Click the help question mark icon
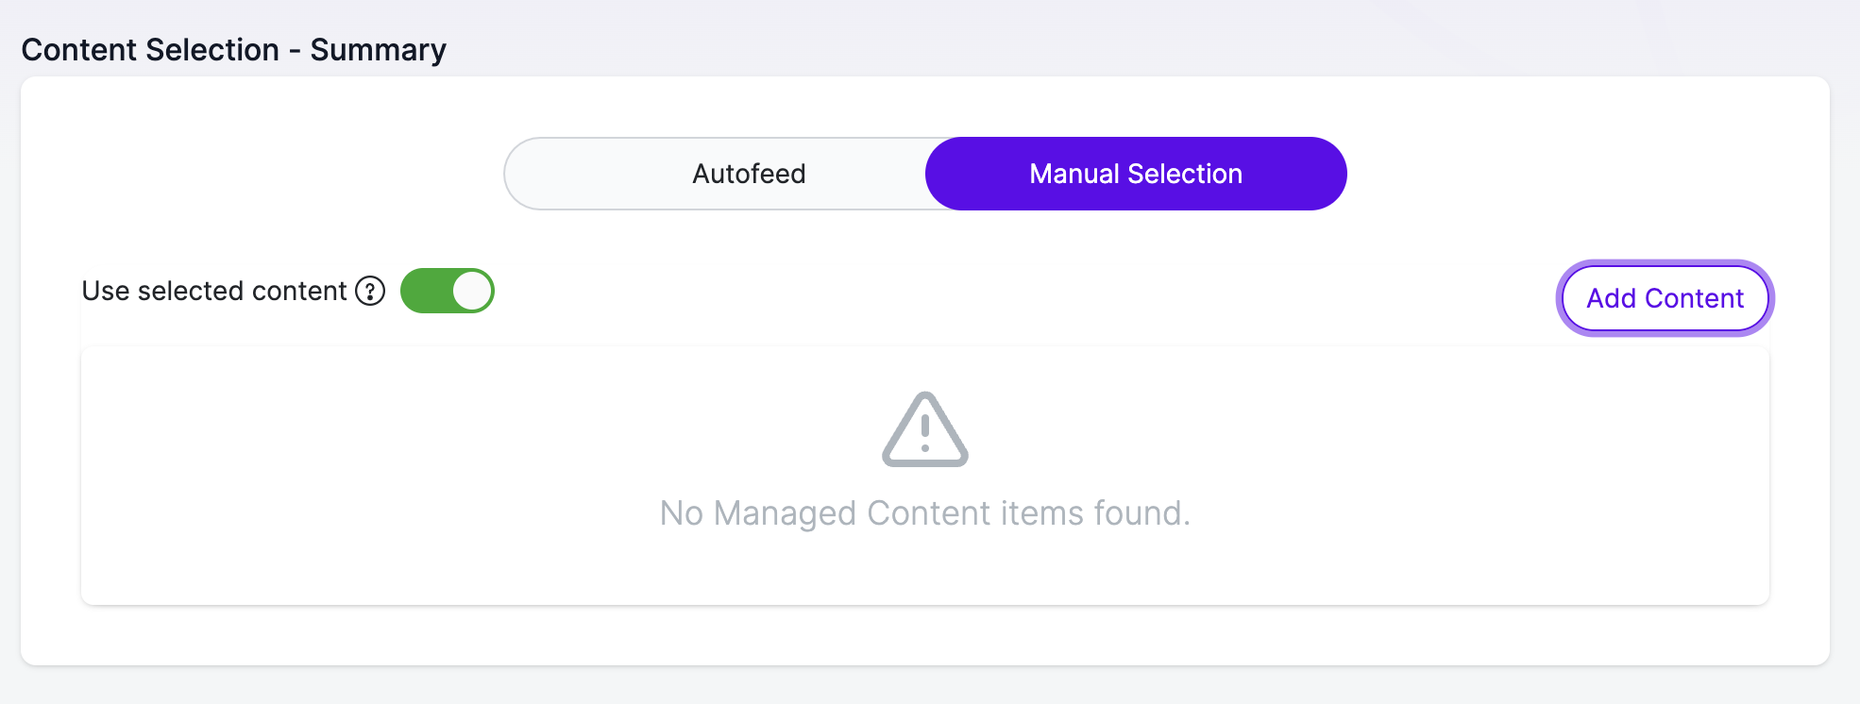The width and height of the screenshot is (1860, 704). click(x=370, y=292)
